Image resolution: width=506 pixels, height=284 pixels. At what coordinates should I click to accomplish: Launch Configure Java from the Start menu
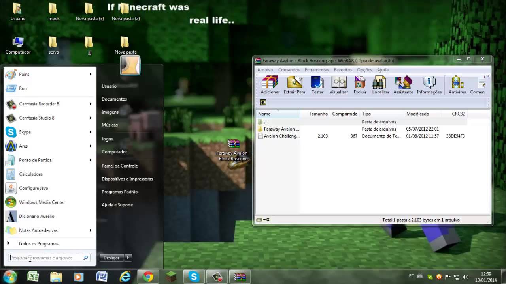pos(49,188)
